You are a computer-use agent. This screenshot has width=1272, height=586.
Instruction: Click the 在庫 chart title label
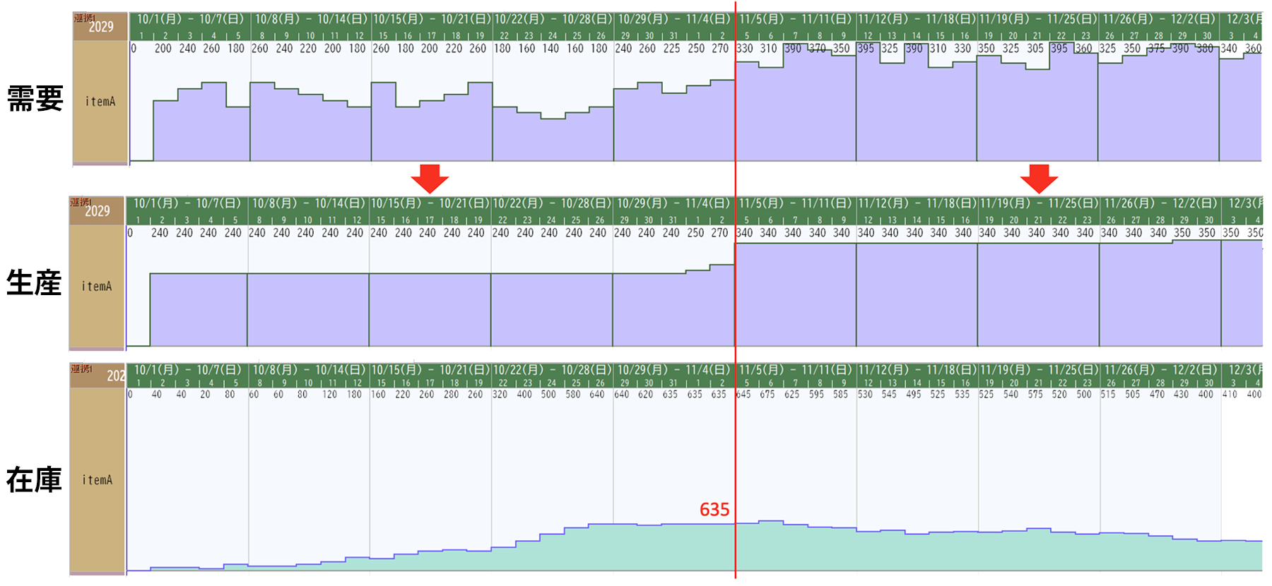(x=34, y=480)
